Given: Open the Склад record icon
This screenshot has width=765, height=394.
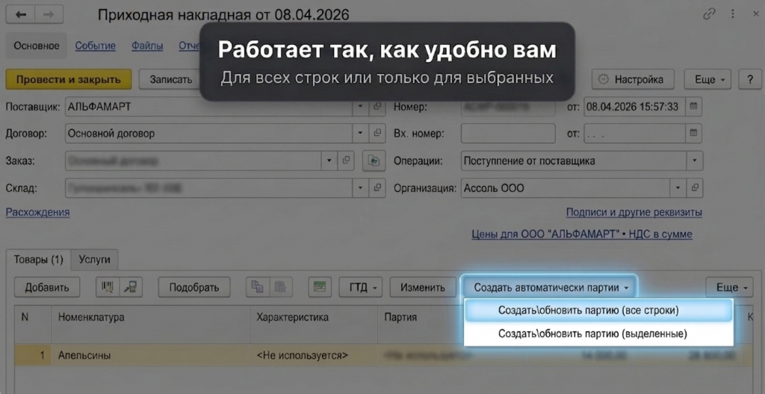Looking at the screenshot, I should [x=377, y=188].
